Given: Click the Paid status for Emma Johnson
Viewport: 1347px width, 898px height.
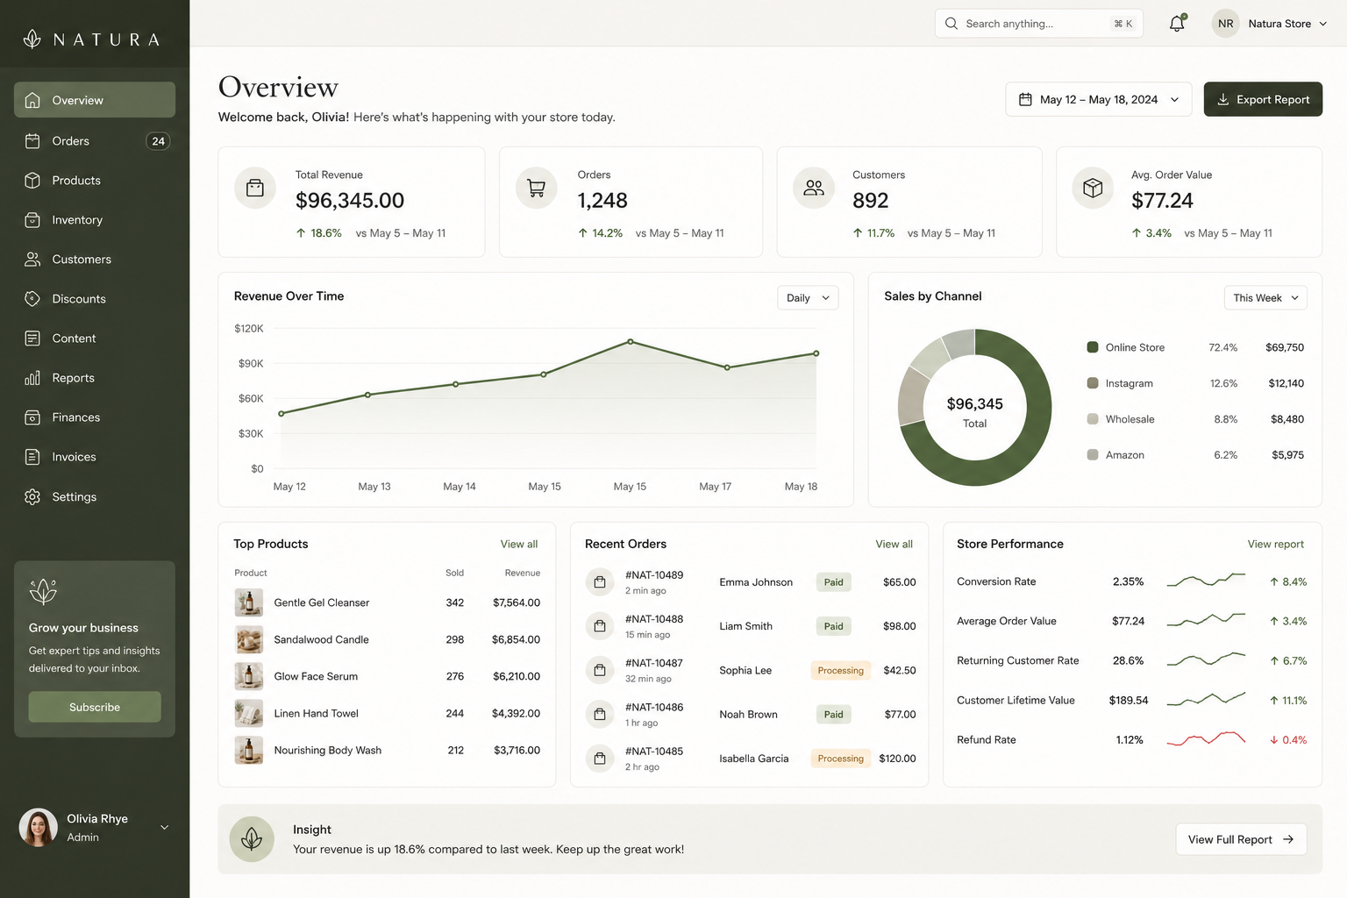Looking at the screenshot, I should [833, 581].
